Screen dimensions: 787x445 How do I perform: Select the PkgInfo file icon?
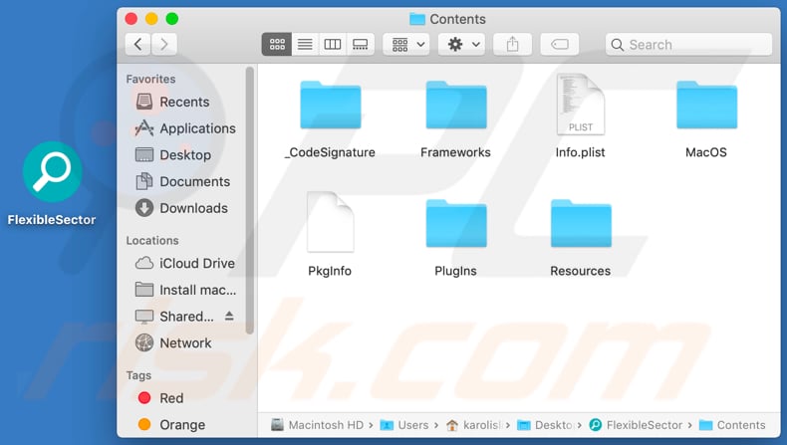tap(331, 222)
